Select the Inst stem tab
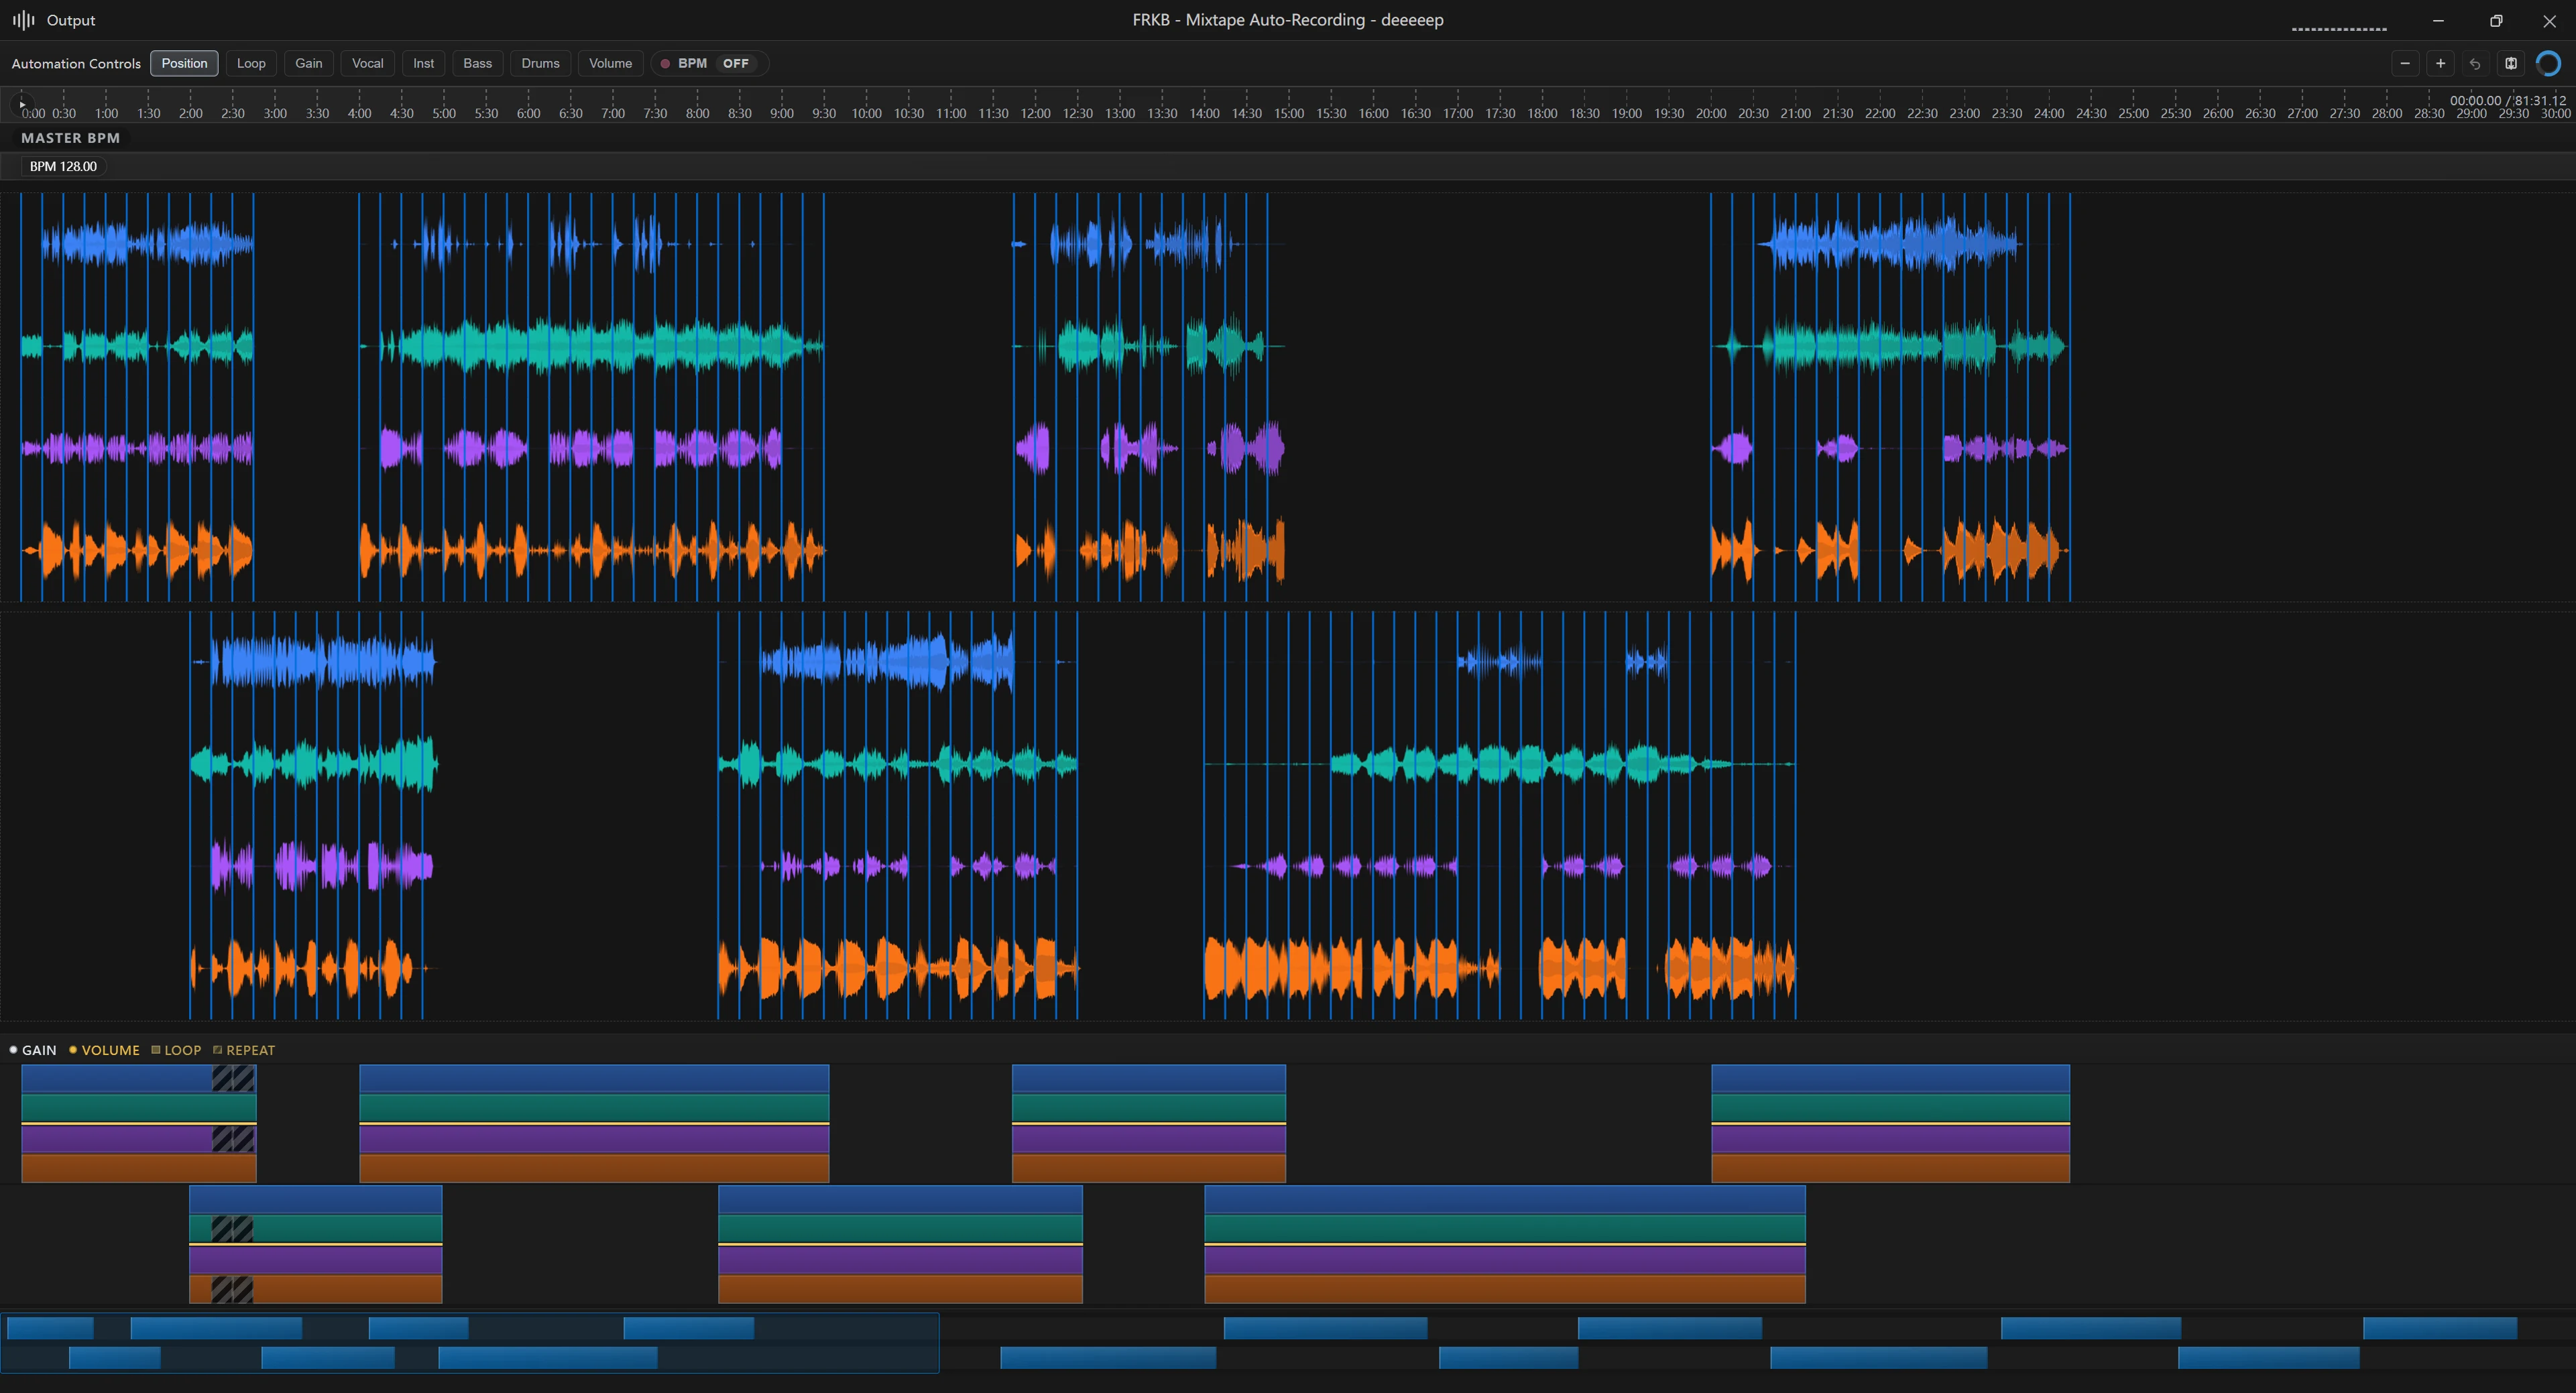The width and height of the screenshot is (2576, 1393). click(424, 63)
